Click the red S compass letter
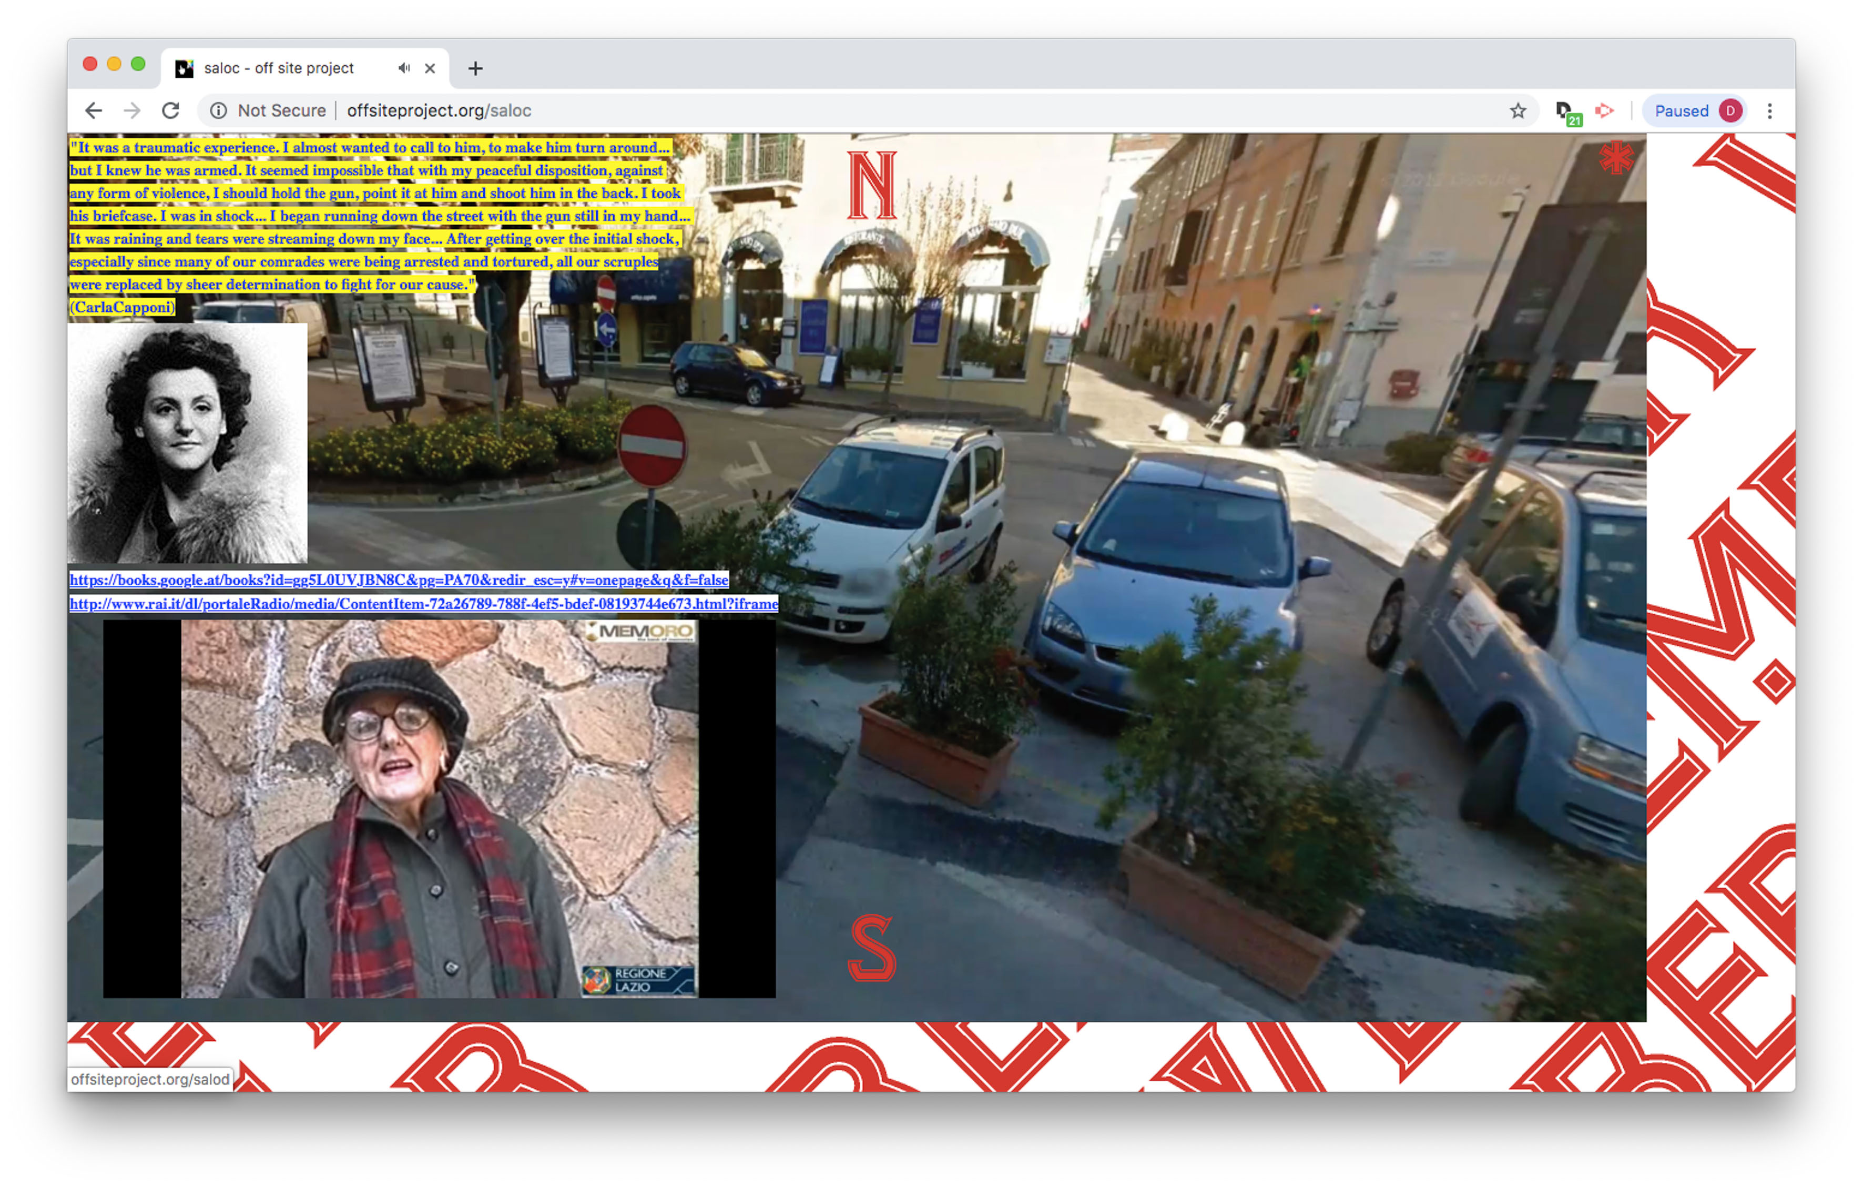This screenshot has width=1863, height=1188. click(872, 947)
